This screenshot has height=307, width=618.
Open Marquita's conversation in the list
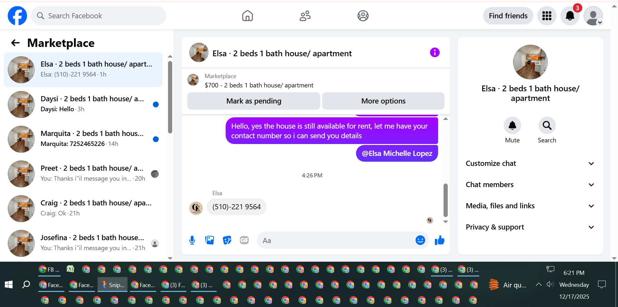pyautogui.click(x=83, y=139)
